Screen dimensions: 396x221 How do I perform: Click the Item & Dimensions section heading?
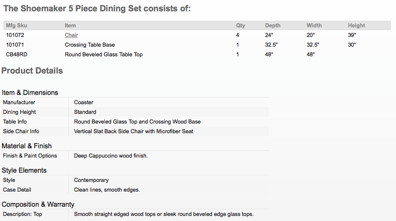[x=30, y=92]
